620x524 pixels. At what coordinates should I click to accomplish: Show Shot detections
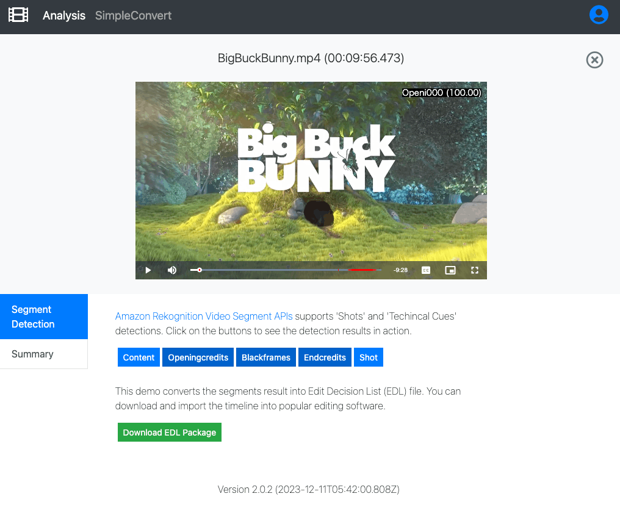pos(369,357)
